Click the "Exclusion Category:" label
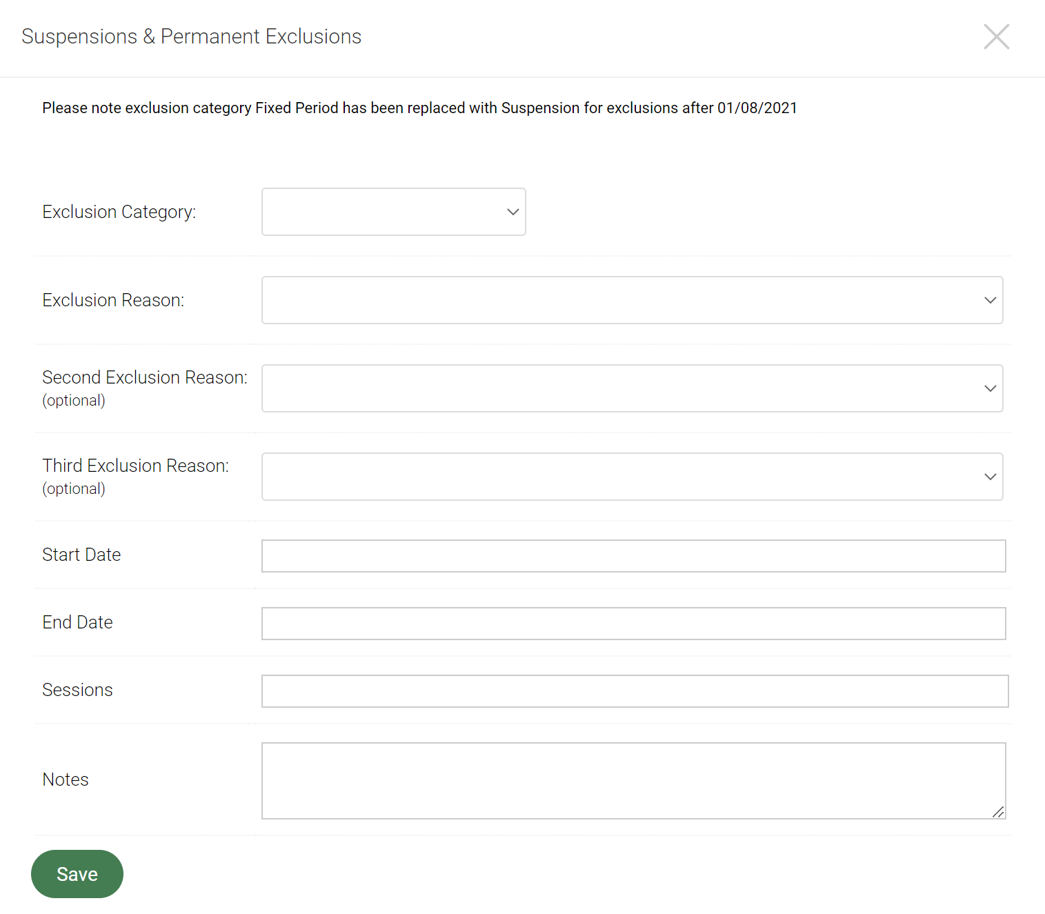Screen dimensions: 1045x914 (119, 212)
